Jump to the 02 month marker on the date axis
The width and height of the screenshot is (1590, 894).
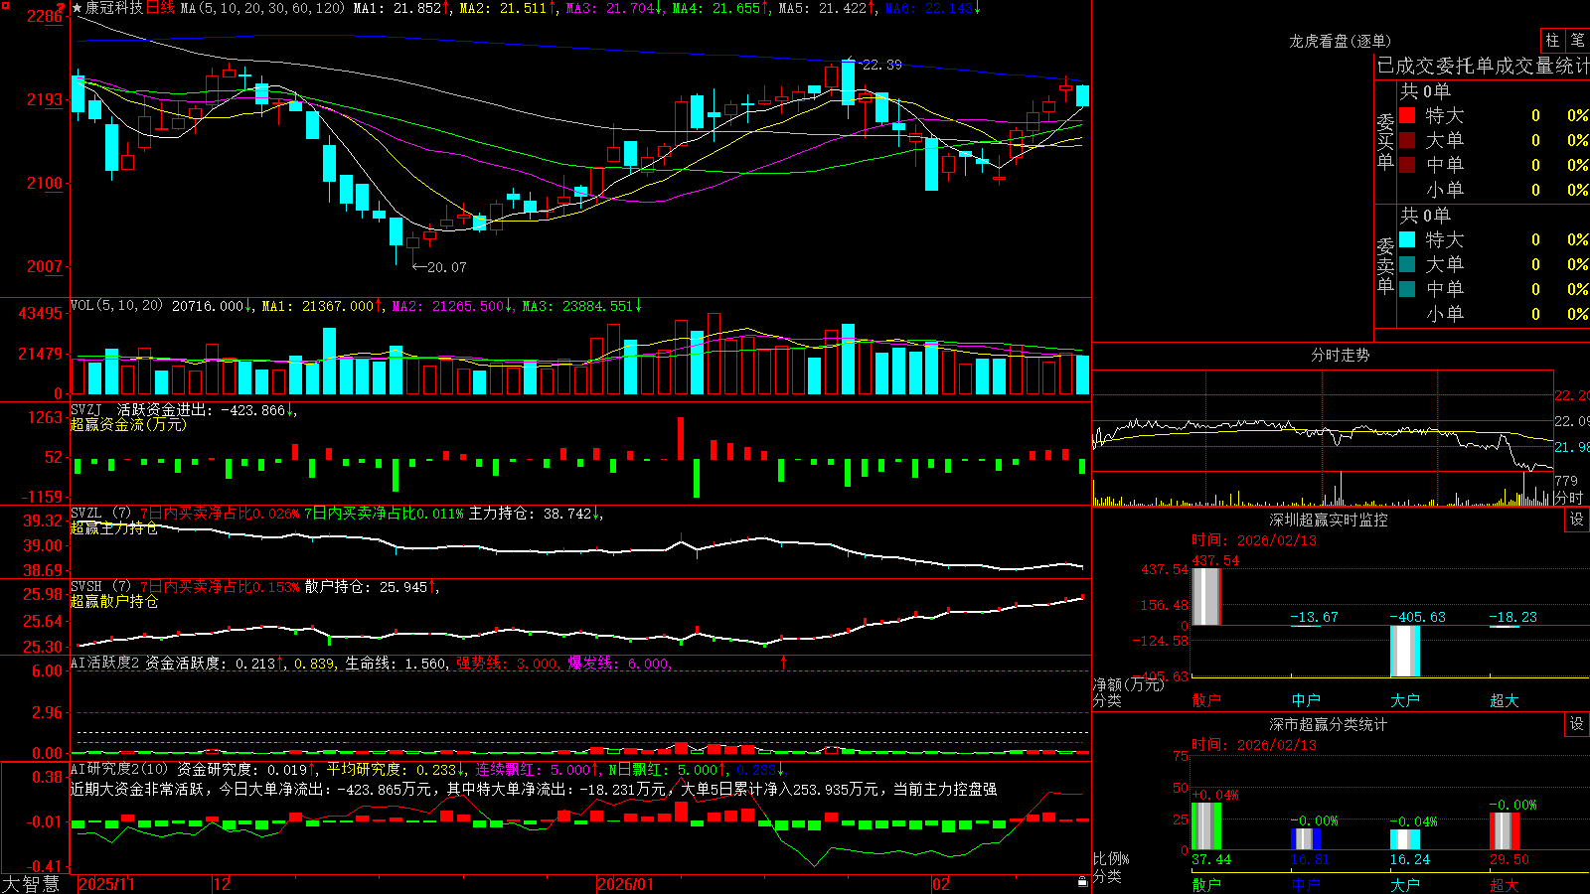941,884
